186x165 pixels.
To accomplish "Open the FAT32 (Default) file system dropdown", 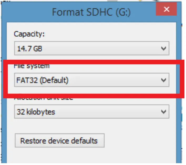I will [91, 80].
